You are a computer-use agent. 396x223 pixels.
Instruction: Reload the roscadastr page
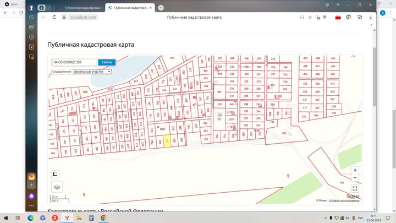54,17
